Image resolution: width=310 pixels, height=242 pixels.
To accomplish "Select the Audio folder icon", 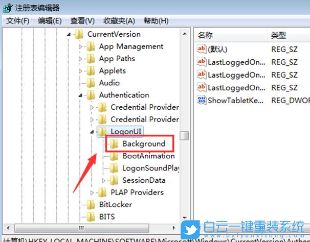I will coord(91,83).
